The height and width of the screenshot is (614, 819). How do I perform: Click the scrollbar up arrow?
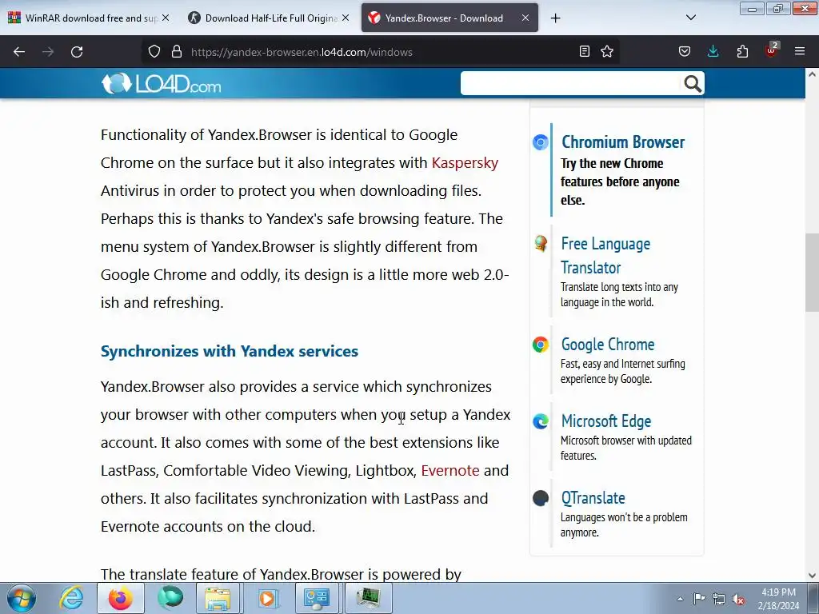click(812, 74)
